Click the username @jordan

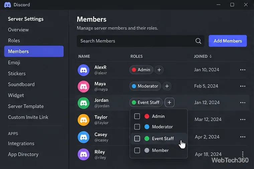[102, 106]
